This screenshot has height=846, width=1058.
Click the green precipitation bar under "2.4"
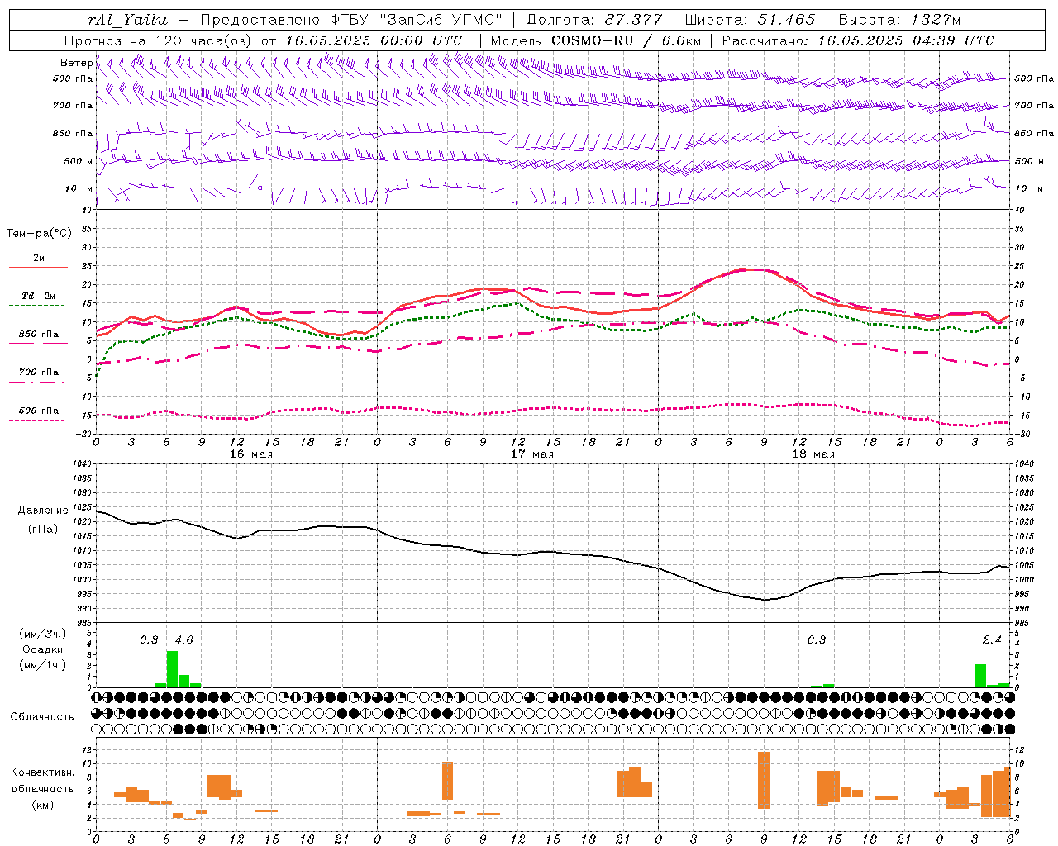point(980,676)
